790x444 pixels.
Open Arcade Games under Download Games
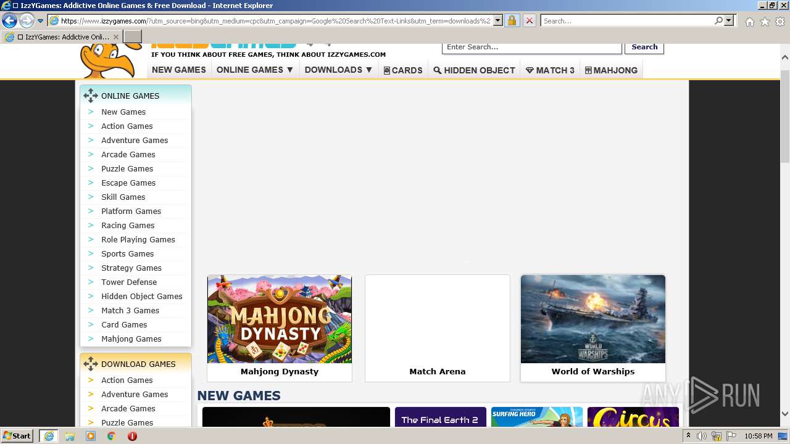[x=128, y=408]
